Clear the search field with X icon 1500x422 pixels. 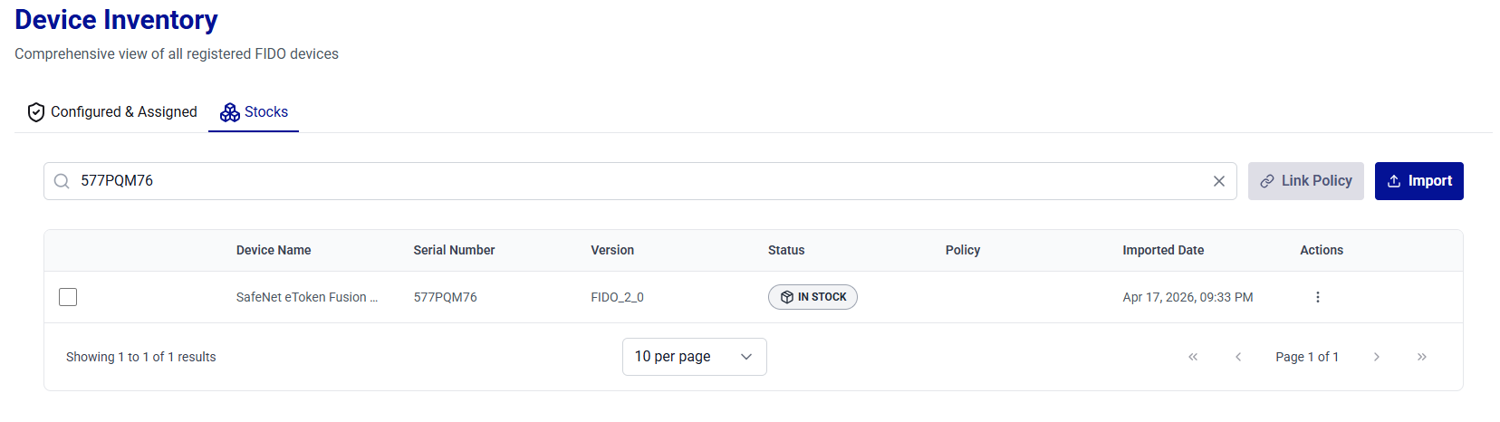1218,181
